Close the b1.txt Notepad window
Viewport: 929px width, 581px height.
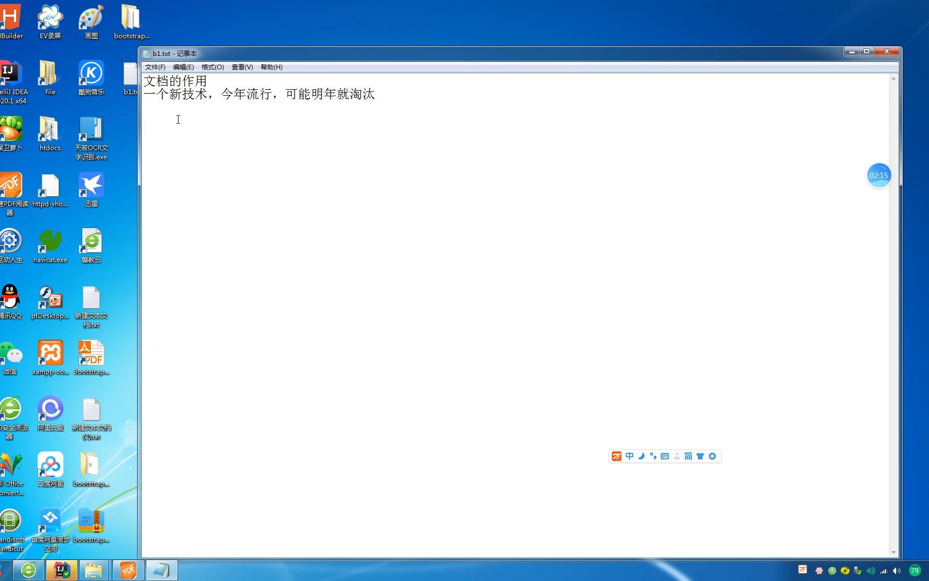pyautogui.click(x=887, y=52)
